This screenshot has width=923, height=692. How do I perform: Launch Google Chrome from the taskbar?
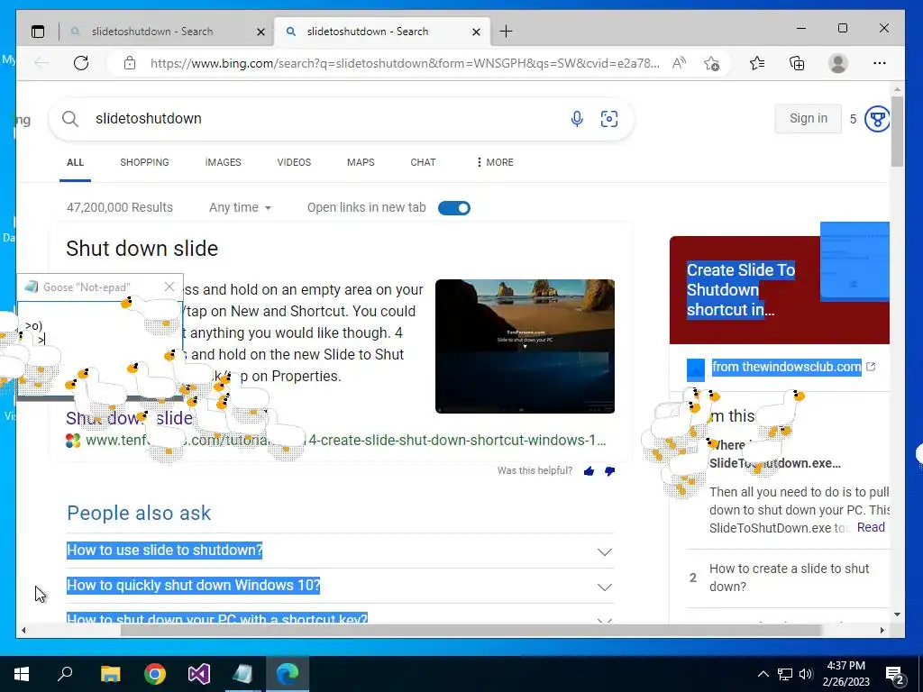155,674
